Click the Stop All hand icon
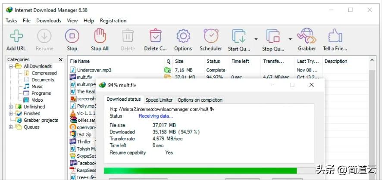Screen dimensions: 382x180 (100, 36)
